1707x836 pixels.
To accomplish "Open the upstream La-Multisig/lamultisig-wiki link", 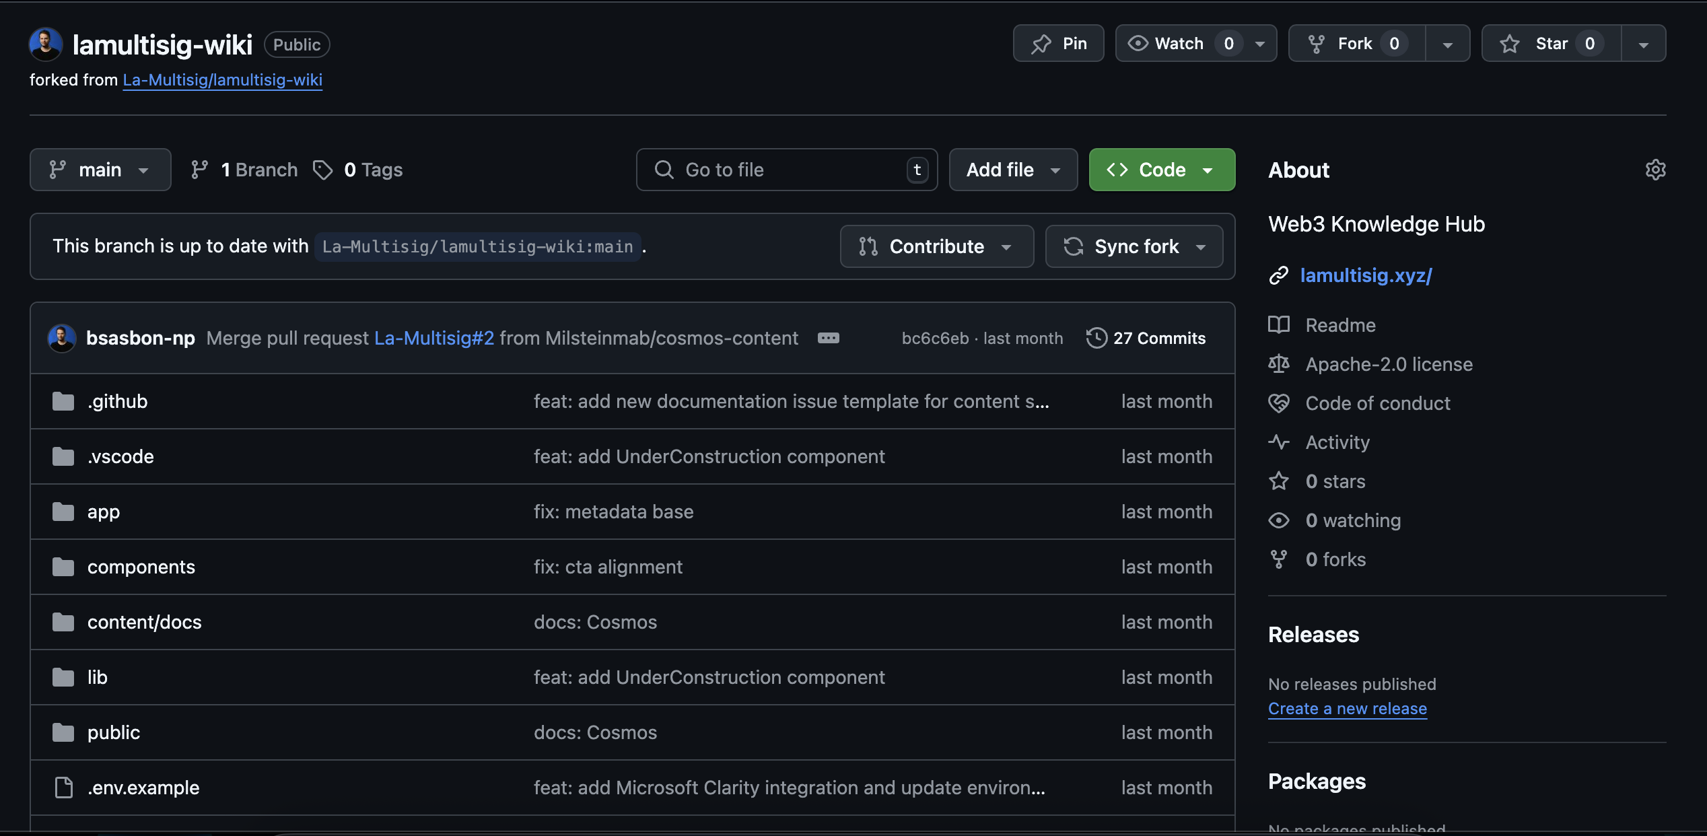I will click(x=222, y=80).
